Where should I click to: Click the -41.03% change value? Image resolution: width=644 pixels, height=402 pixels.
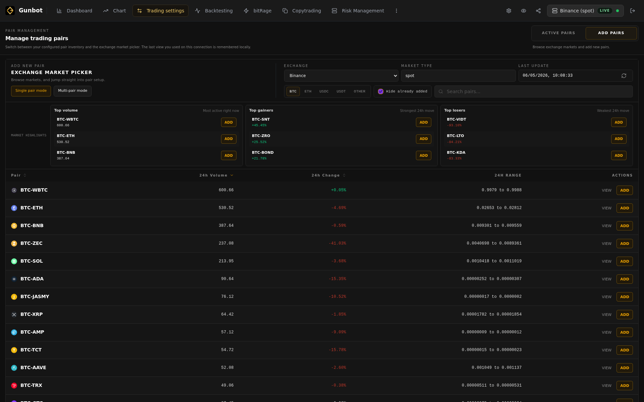[337, 244]
